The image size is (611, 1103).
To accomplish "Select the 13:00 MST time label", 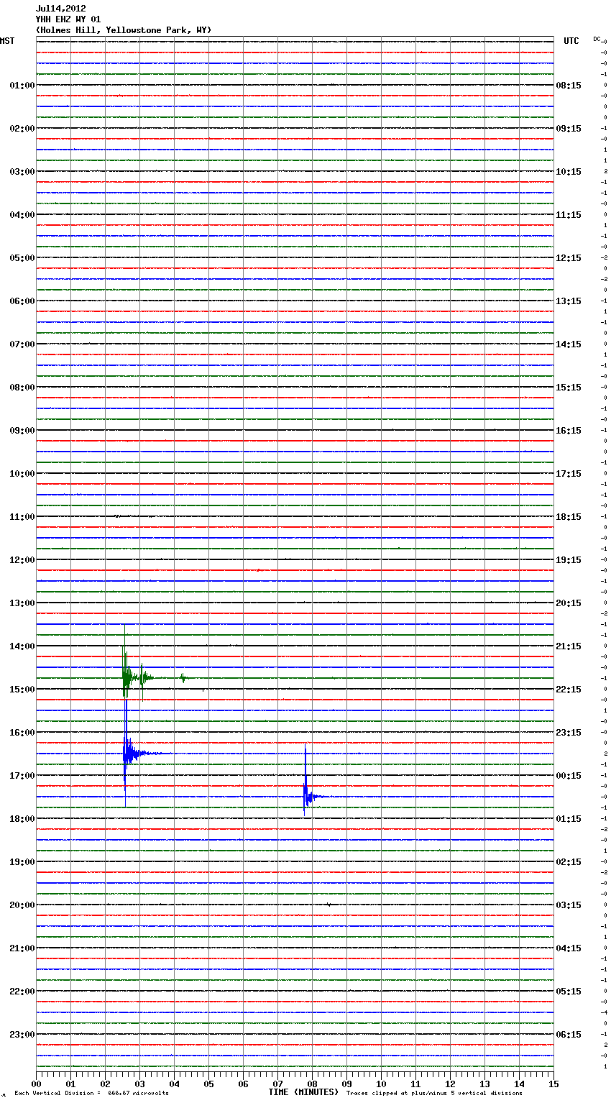I will [22, 603].
